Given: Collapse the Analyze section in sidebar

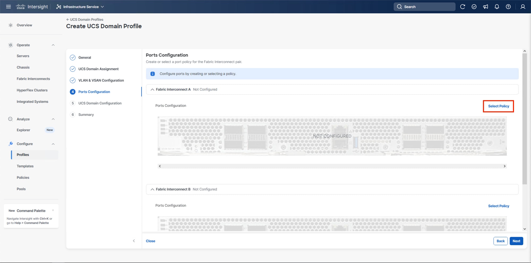Looking at the screenshot, I should (x=53, y=119).
